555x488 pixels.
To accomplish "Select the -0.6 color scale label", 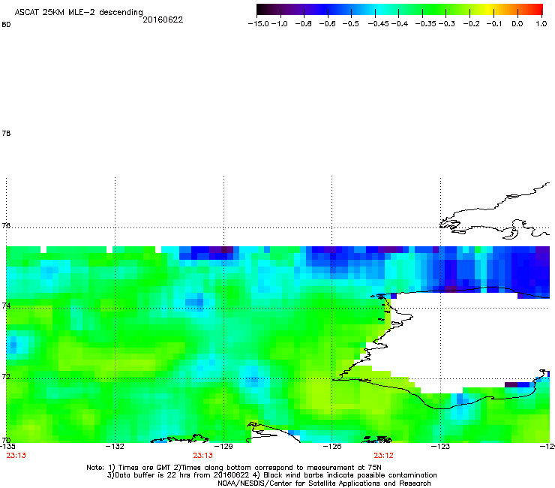I will 327,24.
